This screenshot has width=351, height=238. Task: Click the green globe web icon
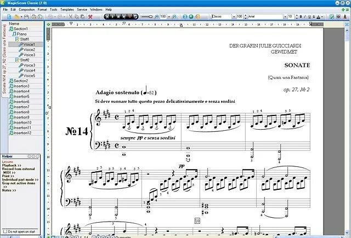(191, 17)
